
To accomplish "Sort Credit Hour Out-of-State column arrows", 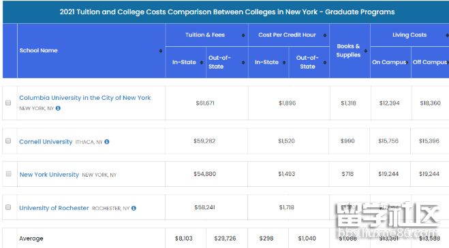I will click(325, 63).
